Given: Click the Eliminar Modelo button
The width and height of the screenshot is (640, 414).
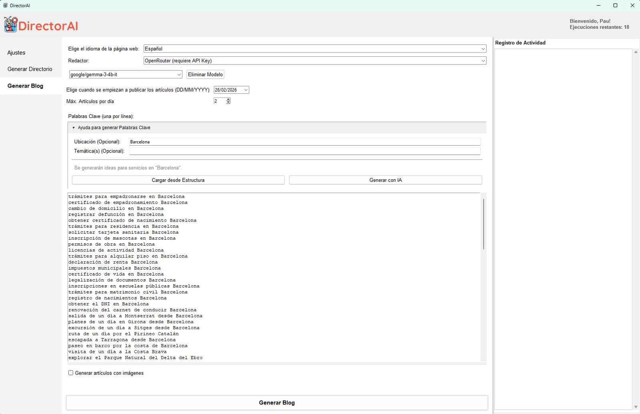Looking at the screenshot, I should point(205,74).
